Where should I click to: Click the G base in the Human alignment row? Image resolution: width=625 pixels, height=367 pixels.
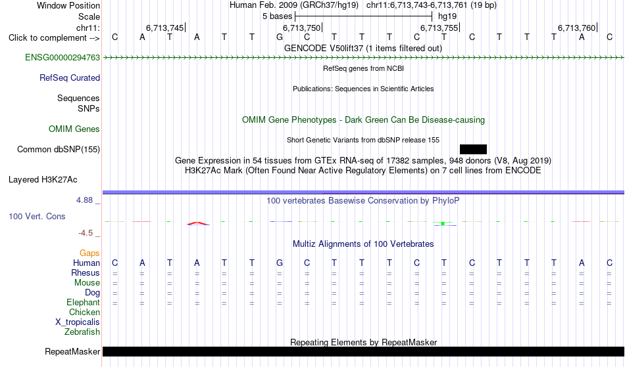[x=280, y=263]
